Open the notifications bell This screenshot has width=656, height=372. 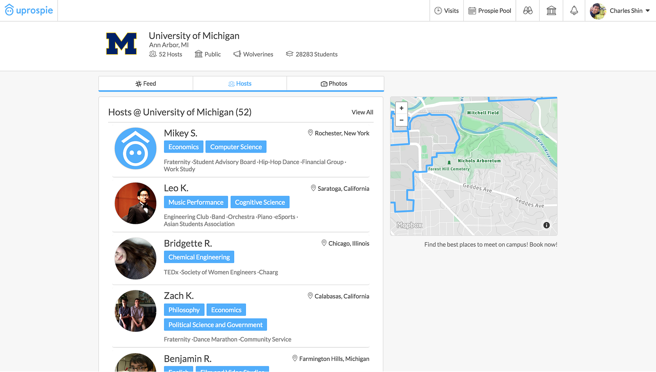coord(574,11)
